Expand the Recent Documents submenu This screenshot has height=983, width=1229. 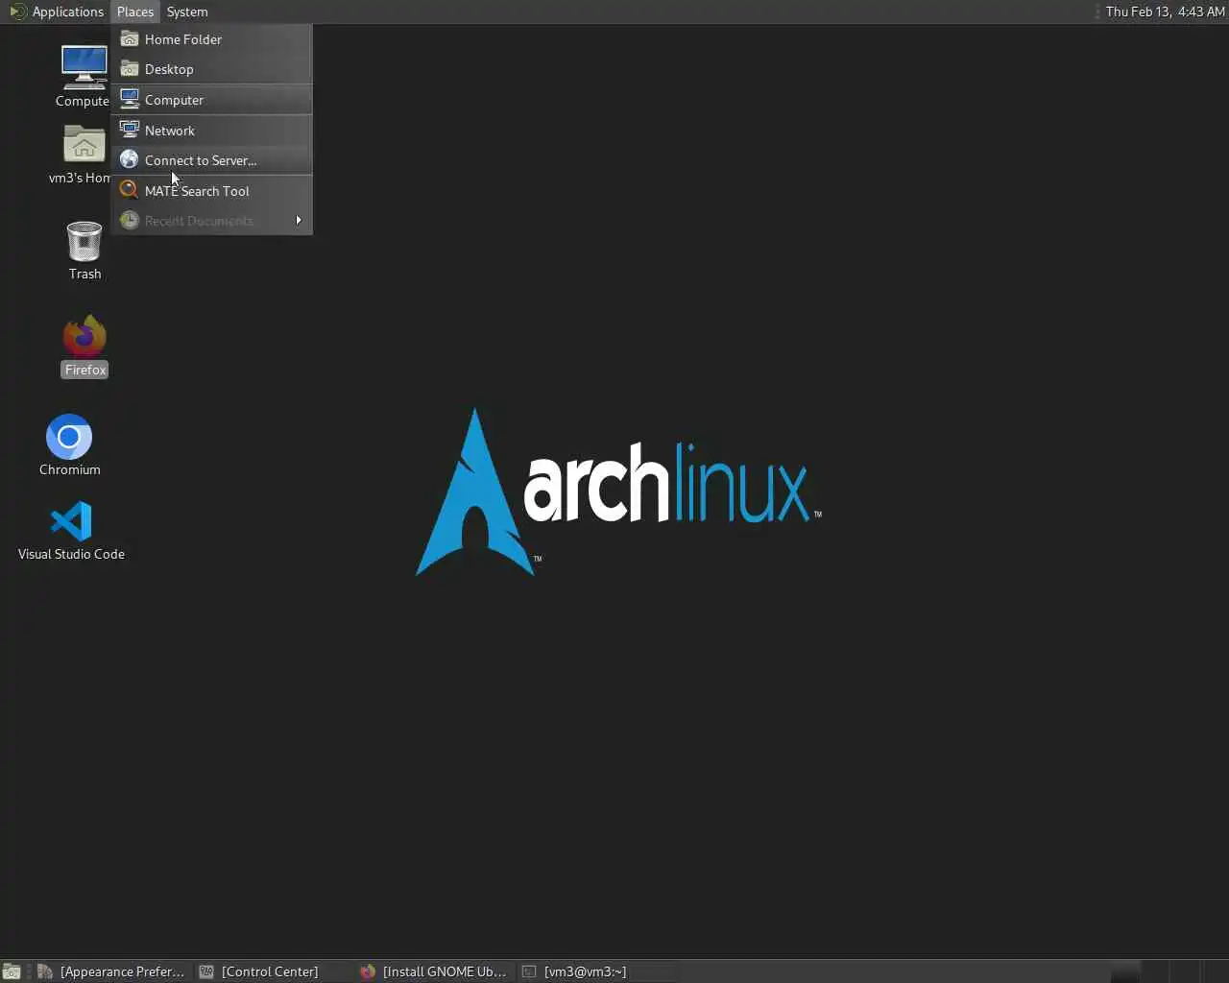212,221
